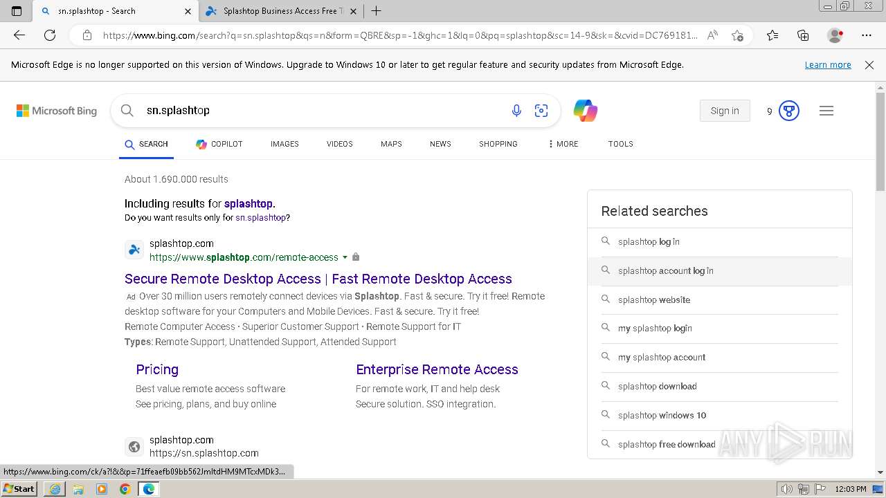Open Edge settings and more menu

(x=867, y=35)
